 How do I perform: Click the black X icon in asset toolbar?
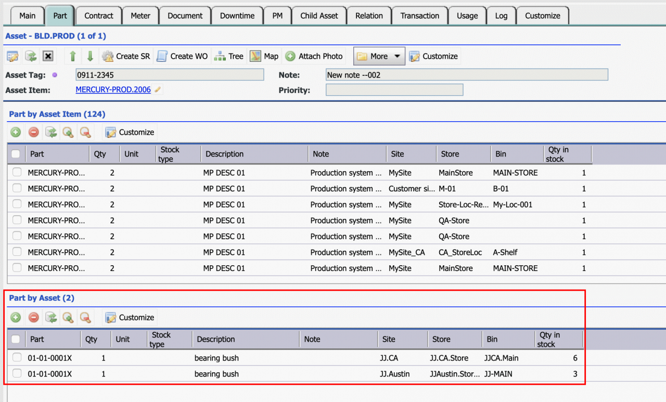point(48,56)
